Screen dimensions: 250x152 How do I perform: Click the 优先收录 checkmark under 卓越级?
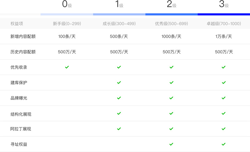223,67
